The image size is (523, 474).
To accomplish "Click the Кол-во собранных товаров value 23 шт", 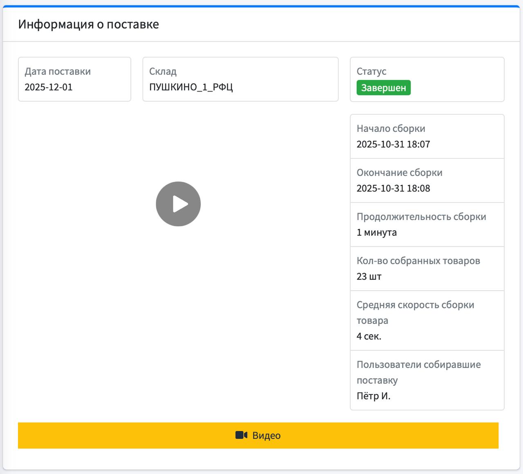I will point(369,276).
